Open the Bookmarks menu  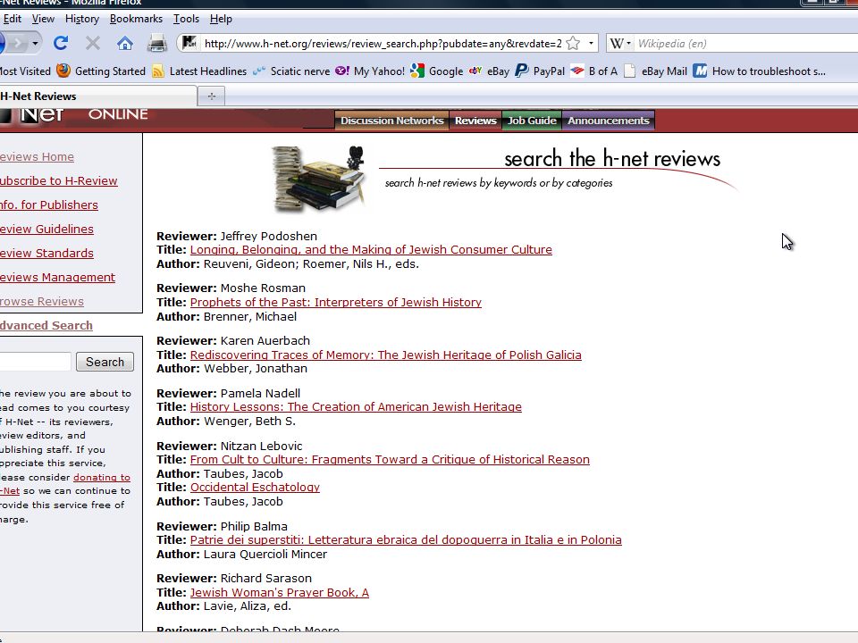pyautogui.click(x=136, y=19)
